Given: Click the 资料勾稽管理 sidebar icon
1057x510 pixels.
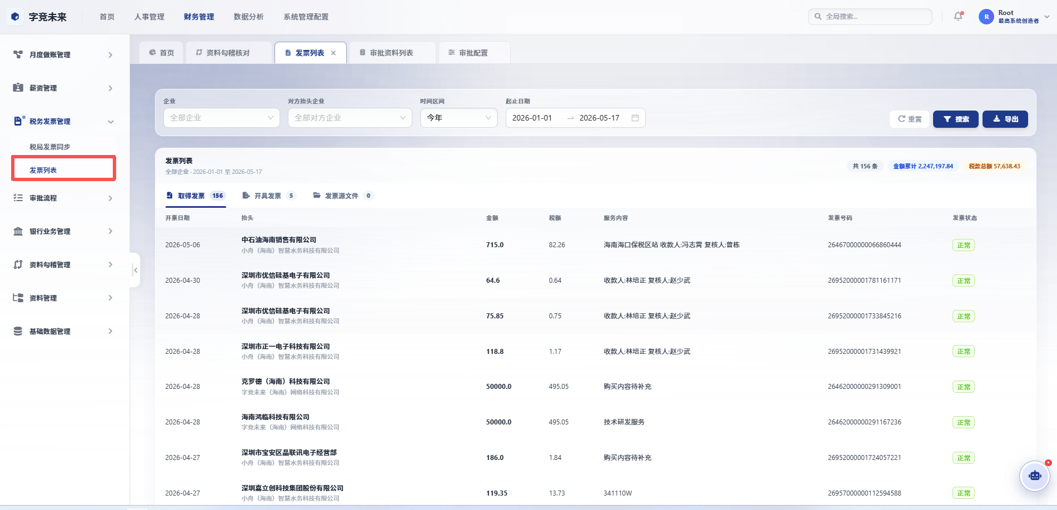Looking at the screenshot, I should tap(18, 264).
